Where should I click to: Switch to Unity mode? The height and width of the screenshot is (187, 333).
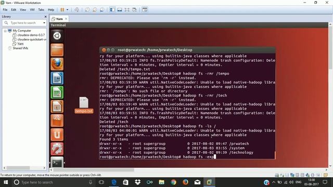[x=134, y=10]
